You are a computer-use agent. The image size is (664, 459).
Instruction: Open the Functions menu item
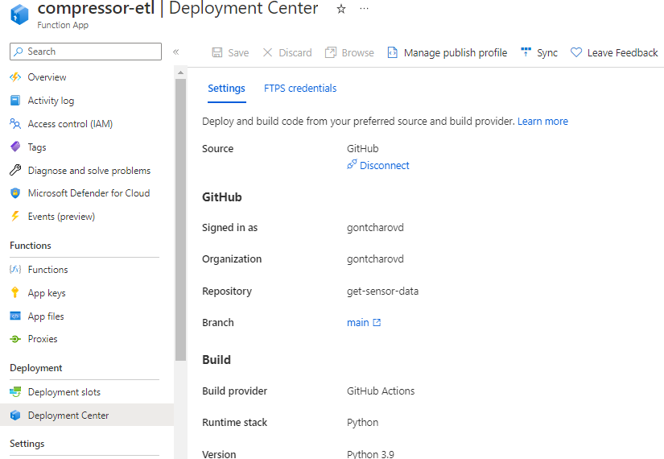[x=47, y=270]
